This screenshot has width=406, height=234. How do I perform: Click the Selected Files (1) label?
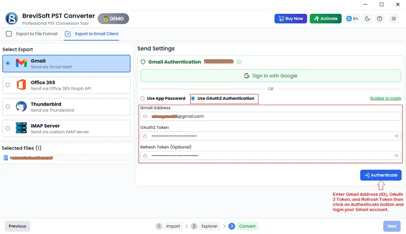(21, 148)
